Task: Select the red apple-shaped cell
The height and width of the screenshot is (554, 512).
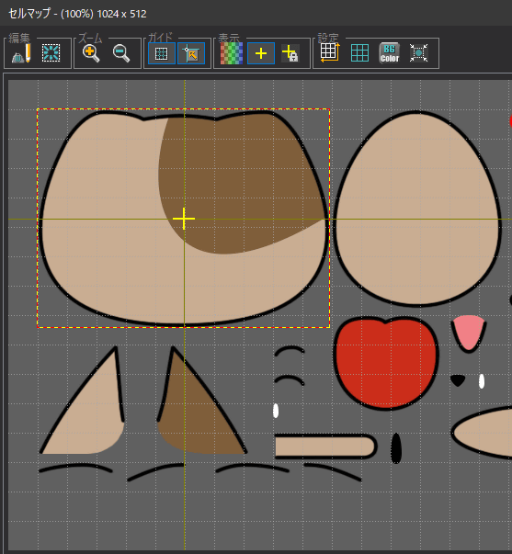Action: click(x=386, y=363)
